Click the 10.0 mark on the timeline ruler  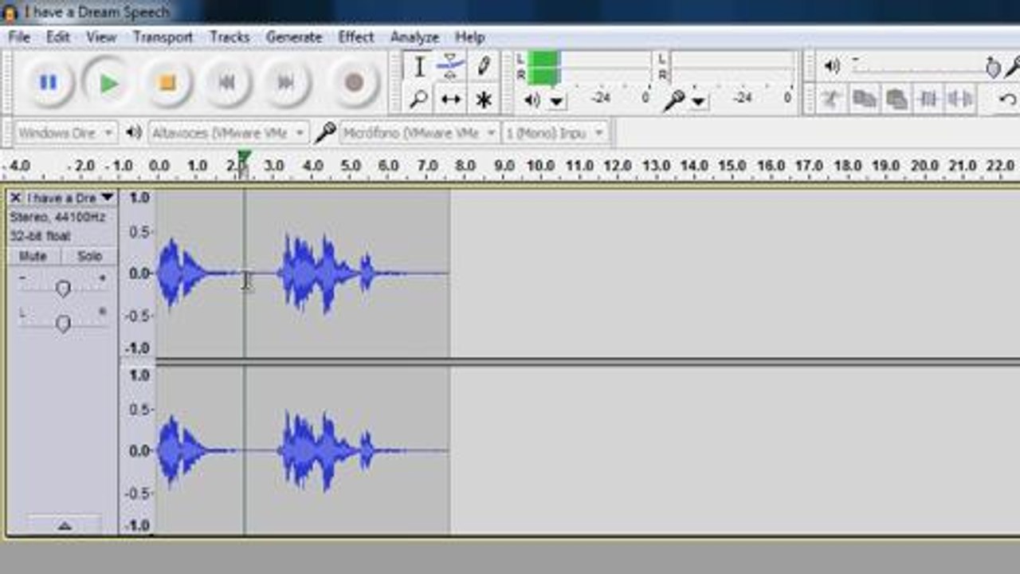pos(540,165)
